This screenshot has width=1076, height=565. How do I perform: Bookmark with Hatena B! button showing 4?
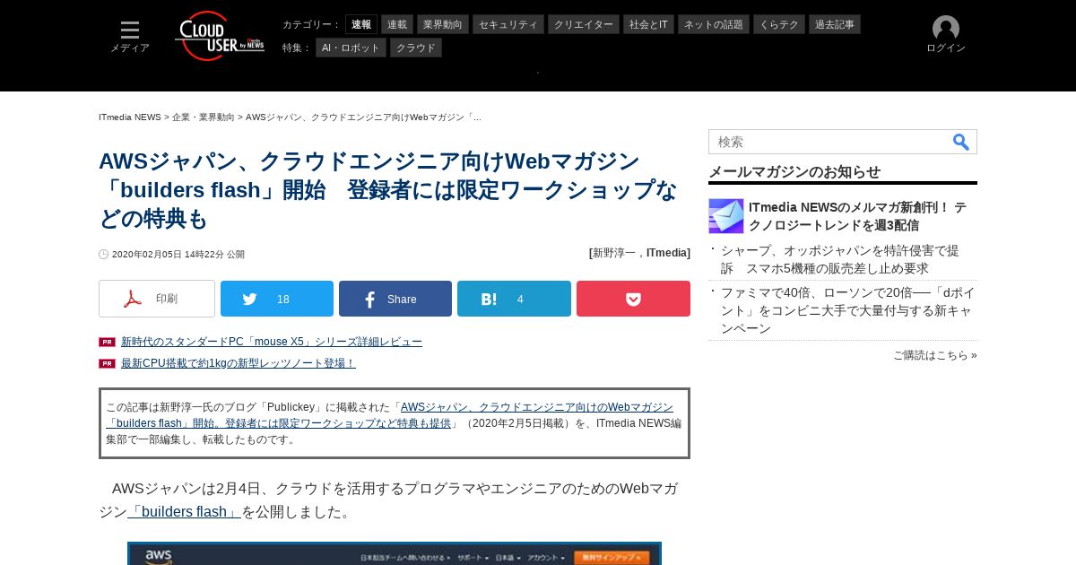click(x=514, y=299)
